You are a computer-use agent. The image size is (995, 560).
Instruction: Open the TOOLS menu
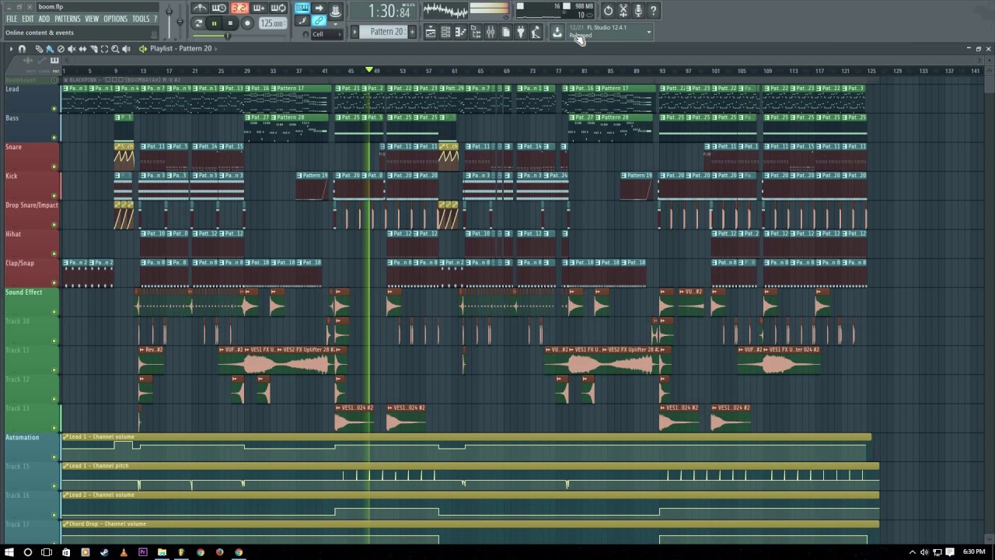[141, 19]
